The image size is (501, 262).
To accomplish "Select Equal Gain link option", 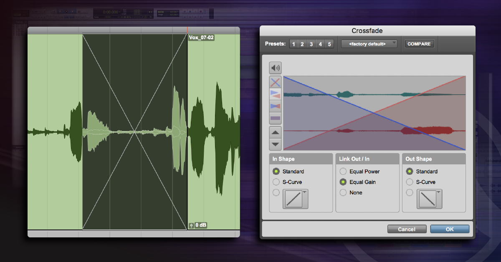I will (x=343, y=182).
